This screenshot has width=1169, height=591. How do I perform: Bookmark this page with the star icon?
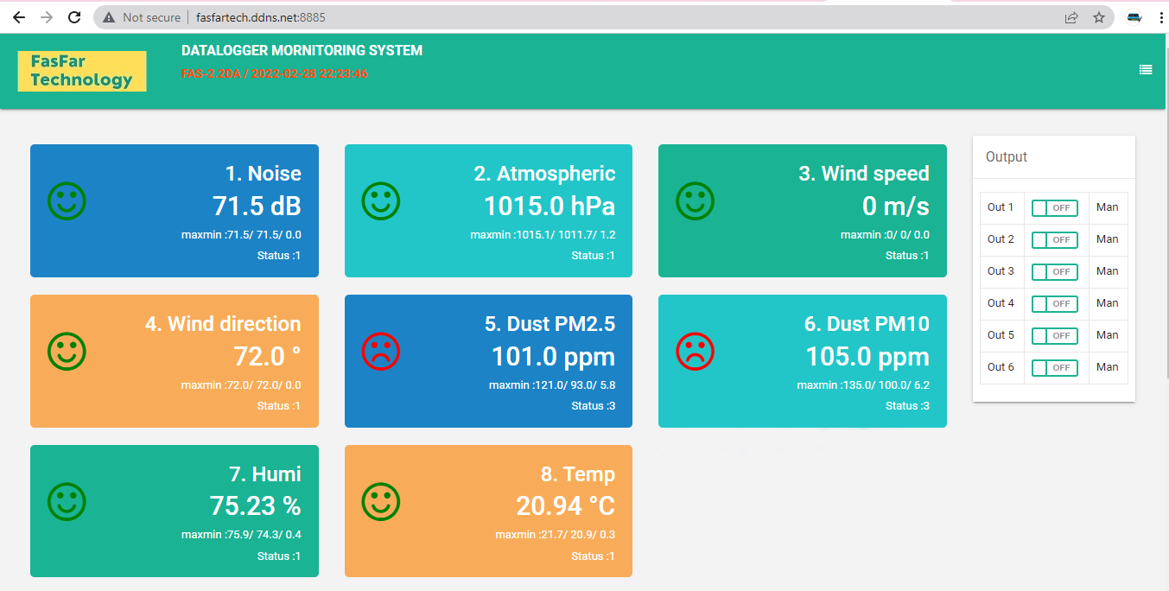(1099, 17)
